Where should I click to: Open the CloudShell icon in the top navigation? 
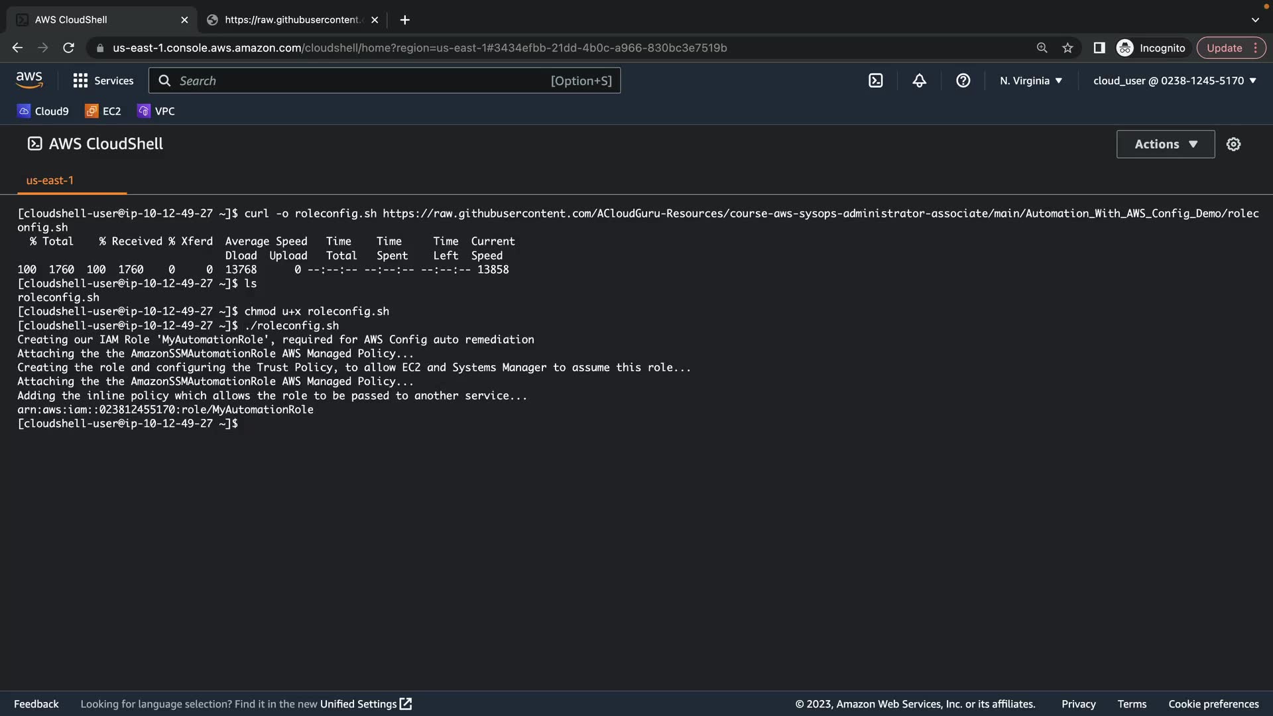click(x=875, y=81)
